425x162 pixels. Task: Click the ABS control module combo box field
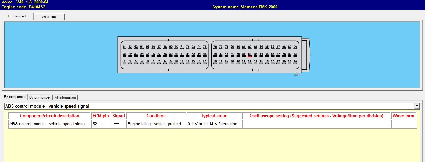coord(209,106)
